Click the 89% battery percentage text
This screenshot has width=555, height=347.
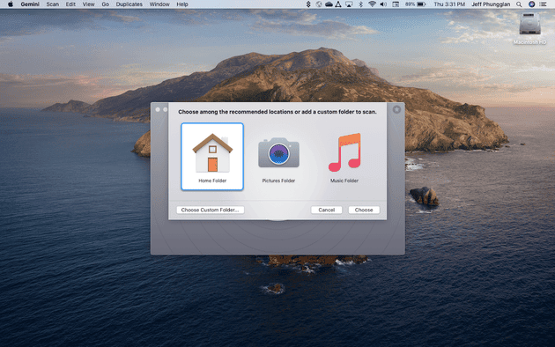coord(410,4)
